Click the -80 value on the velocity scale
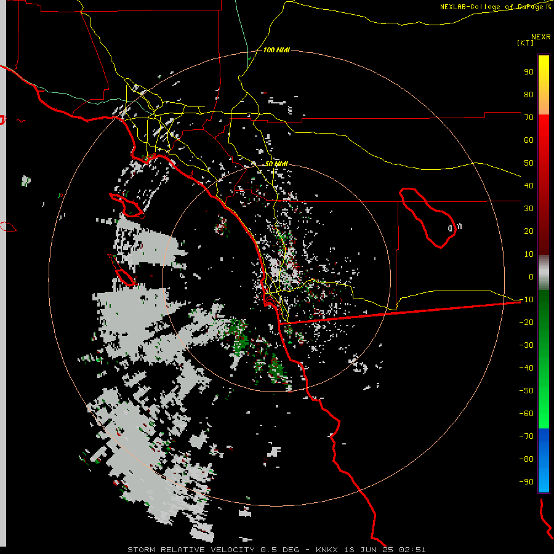554x554 pixels. [x=526, y=459]
